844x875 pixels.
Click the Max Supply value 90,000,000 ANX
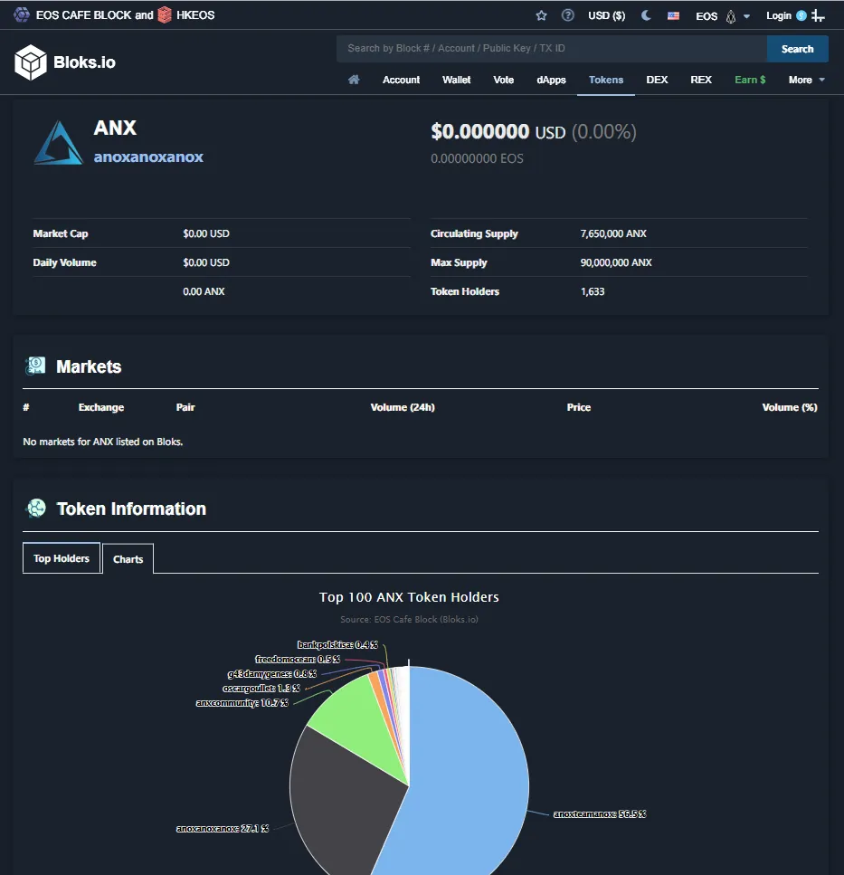click(x=616, y=262)
